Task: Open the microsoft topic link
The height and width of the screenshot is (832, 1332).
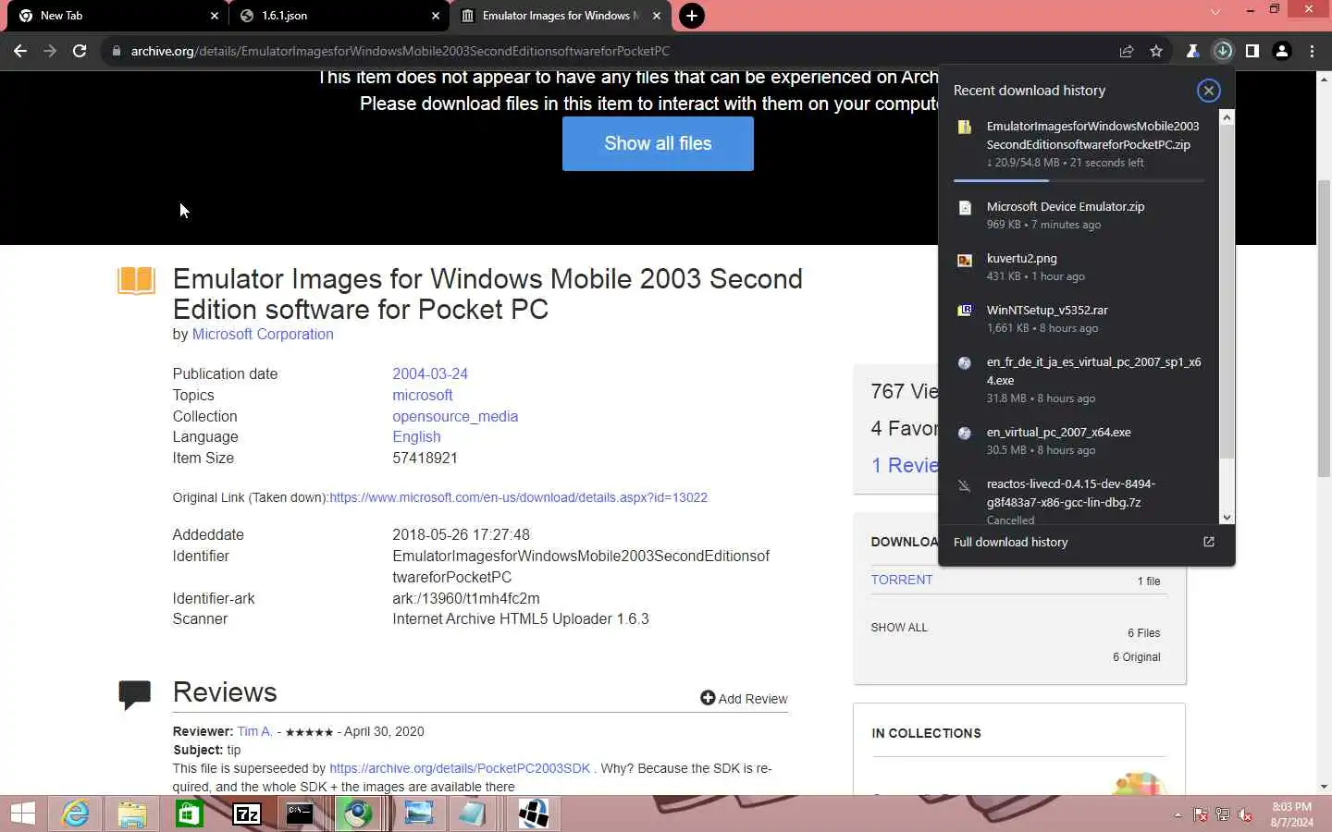Action: (x=422, y=395)
